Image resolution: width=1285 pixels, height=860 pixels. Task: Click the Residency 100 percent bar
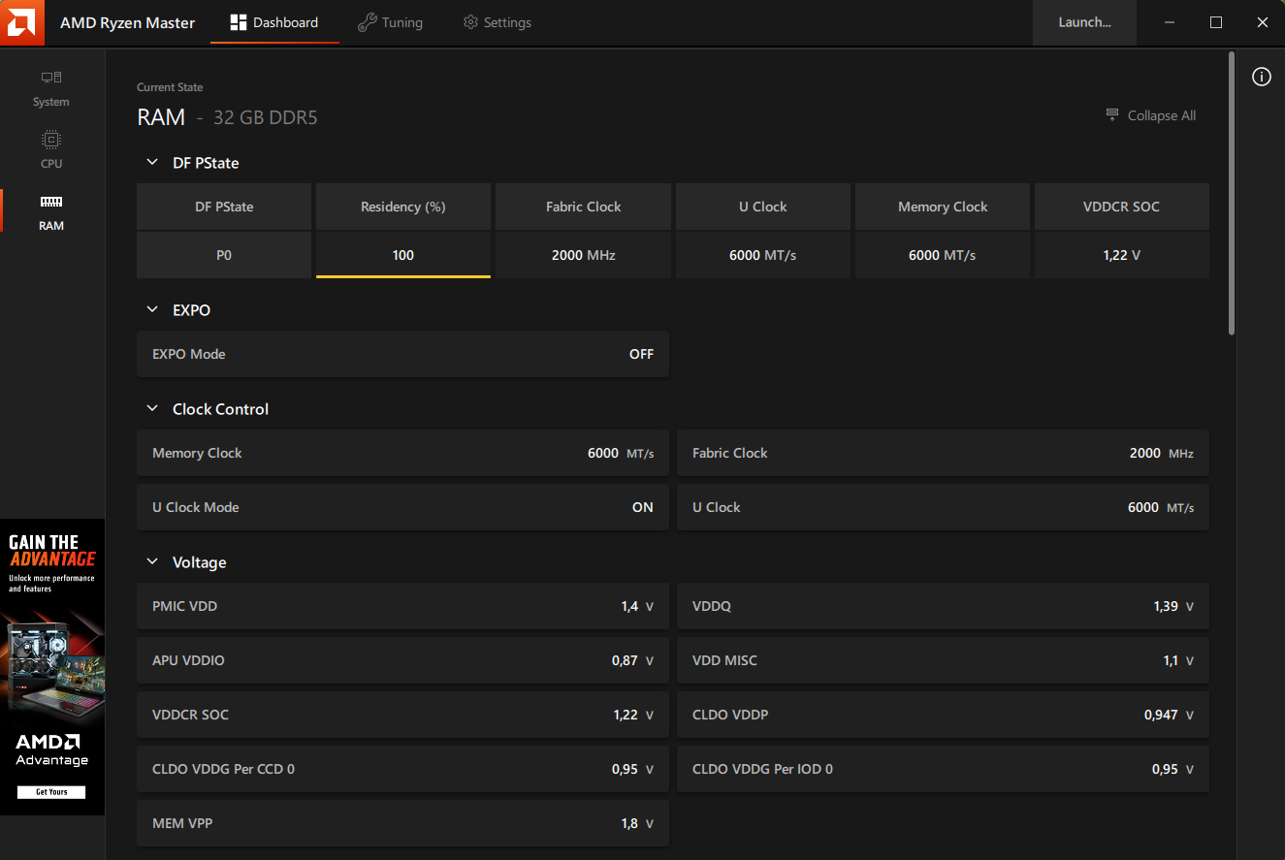402,256
